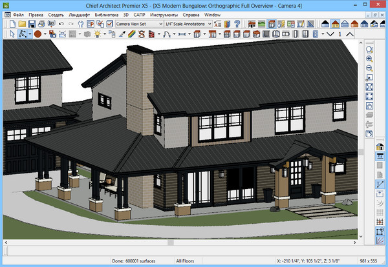Click the Zoom Out magnifier on right toolbar
Viewport: 388px width, 267px height.
pyautogui.click(x=369, y=68)
